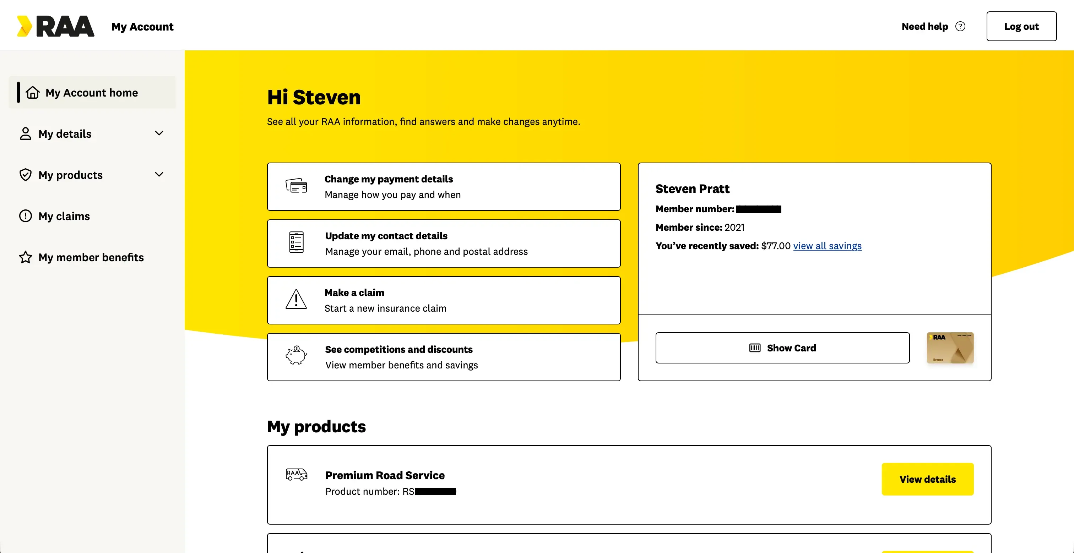Click the warning triangle claim icon

[296, 299]
